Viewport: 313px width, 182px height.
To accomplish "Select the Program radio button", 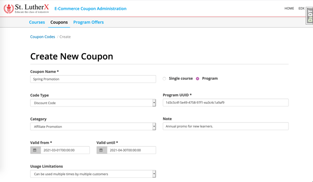I will [197, 79].
